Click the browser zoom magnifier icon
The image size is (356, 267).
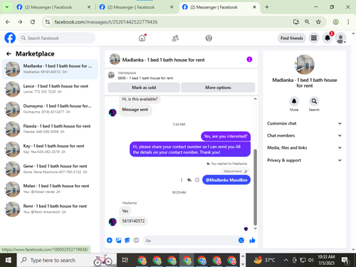307,22
